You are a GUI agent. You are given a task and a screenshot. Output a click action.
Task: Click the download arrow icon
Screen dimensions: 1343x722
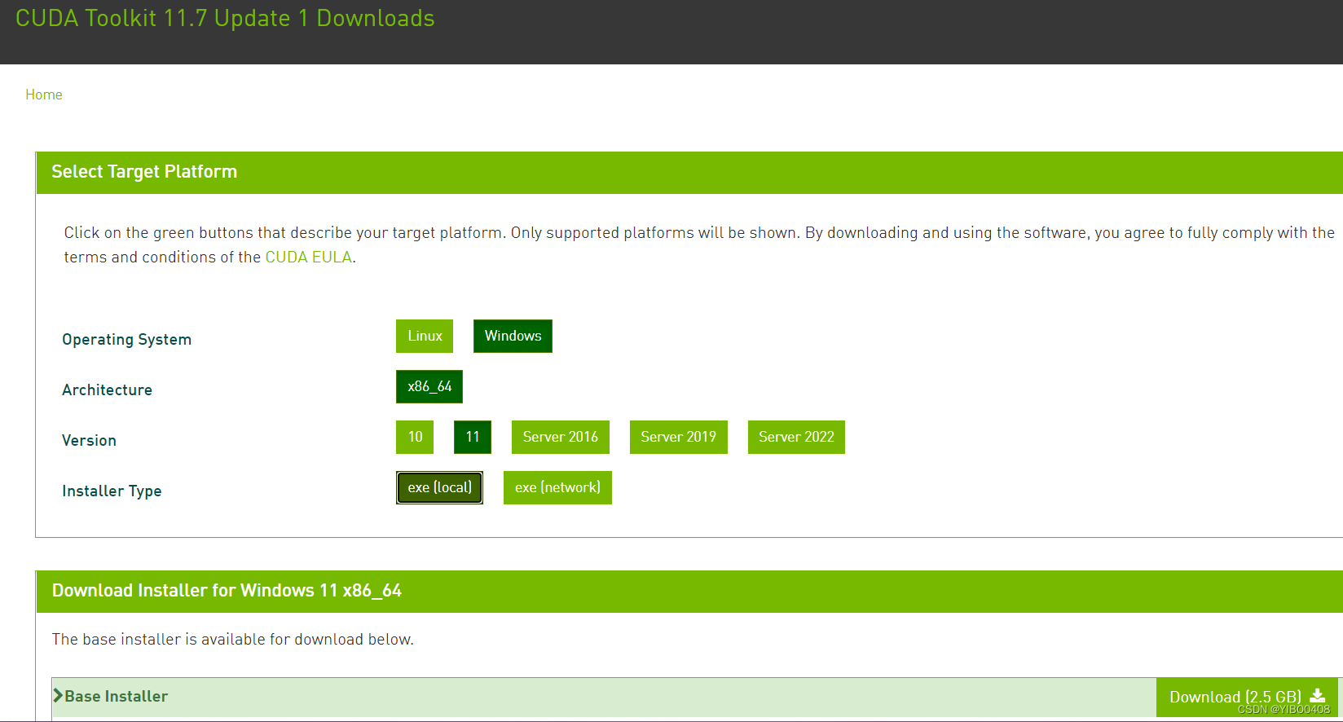[x=1317, y=696]
